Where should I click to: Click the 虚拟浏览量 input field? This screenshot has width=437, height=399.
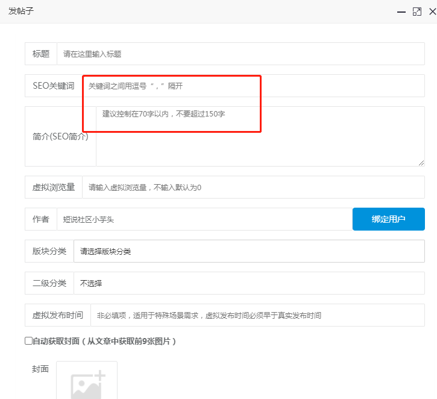coord(253,187)
